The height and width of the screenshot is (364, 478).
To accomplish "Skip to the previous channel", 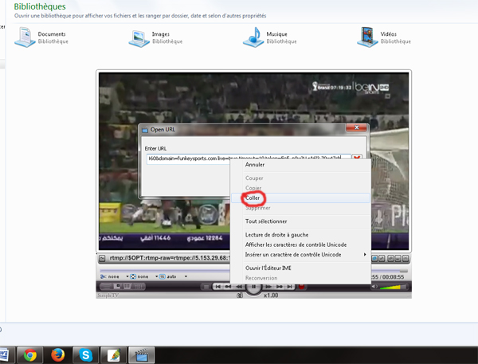I will pyautogui.click(x=218, y=287).
